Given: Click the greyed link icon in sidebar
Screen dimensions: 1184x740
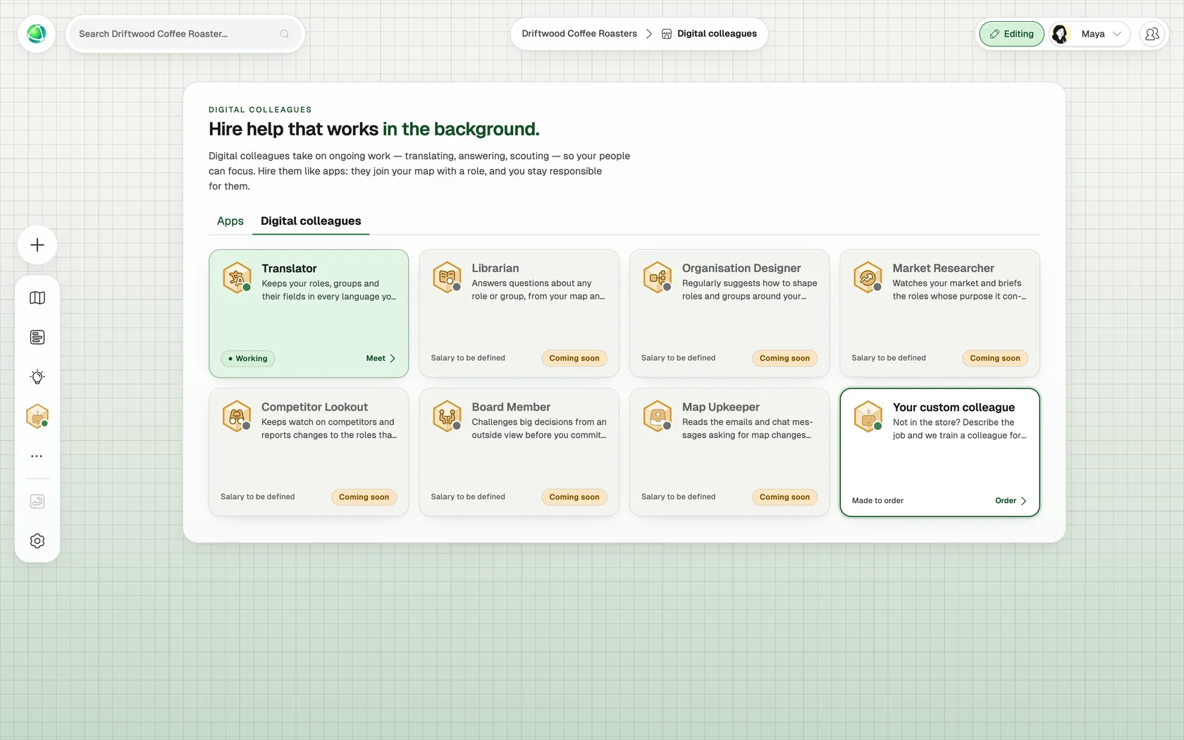Looking at the screenshot, I should pyautogui.click(x=37, y=502).
